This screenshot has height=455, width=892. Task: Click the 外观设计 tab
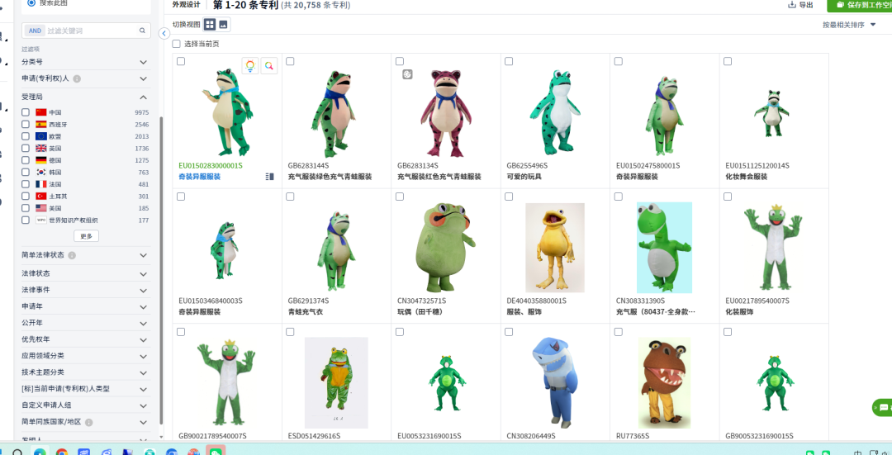186,5
